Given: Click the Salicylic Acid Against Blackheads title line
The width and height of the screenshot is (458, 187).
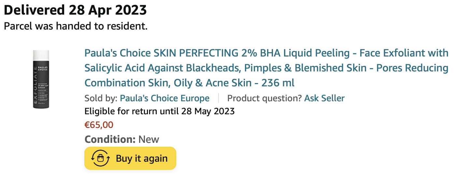Looking at the screenshot, I should pos(266,68).
